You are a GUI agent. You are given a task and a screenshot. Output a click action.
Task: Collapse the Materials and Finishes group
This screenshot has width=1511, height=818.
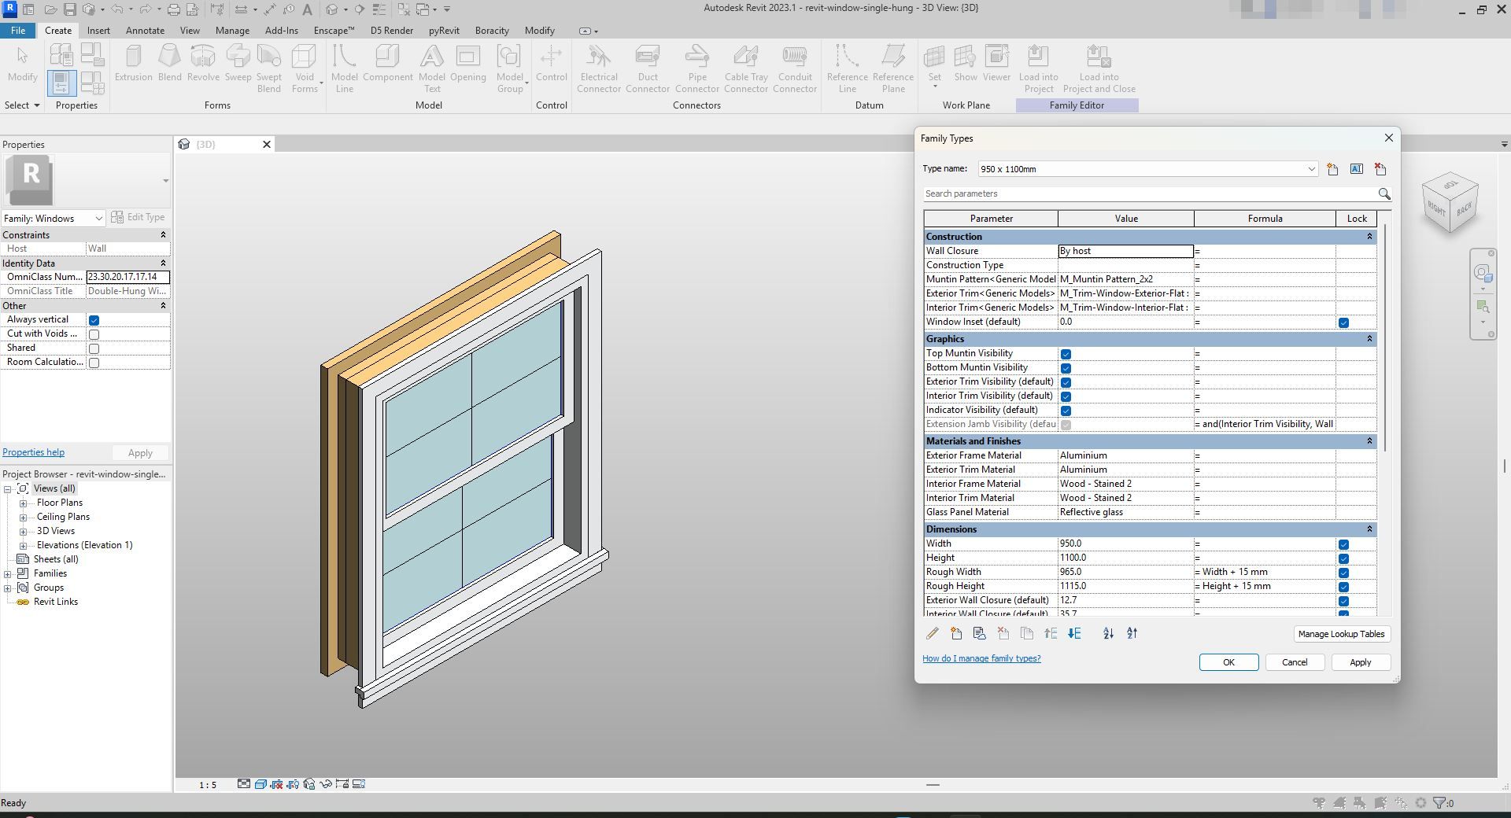click(1369, 441)
